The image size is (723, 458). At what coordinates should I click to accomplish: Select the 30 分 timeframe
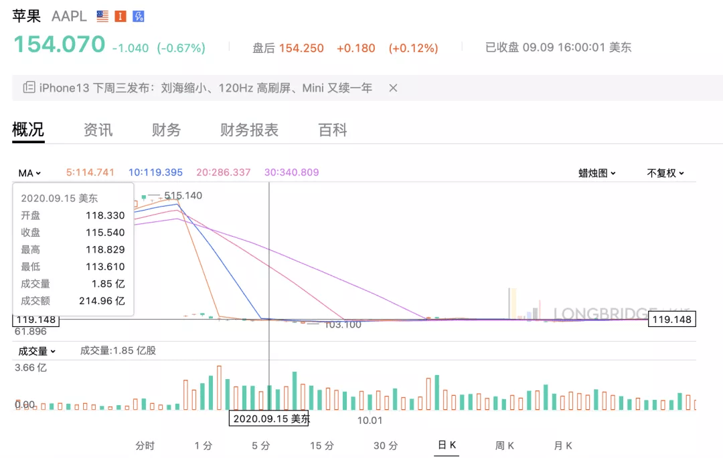pos(386,445)
